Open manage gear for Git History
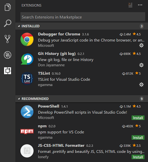The width and height of the screenshot is (148, 162). click(x=141, y=65)
